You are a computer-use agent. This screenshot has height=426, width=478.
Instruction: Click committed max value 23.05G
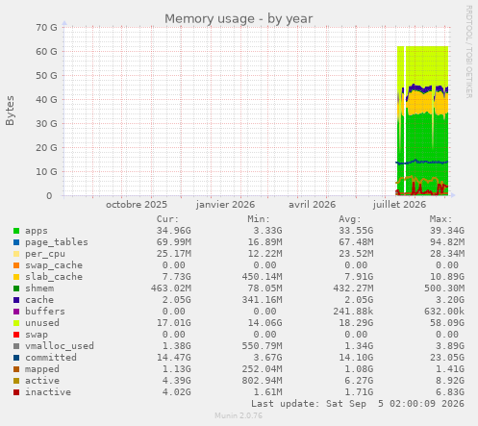point(447,358)
